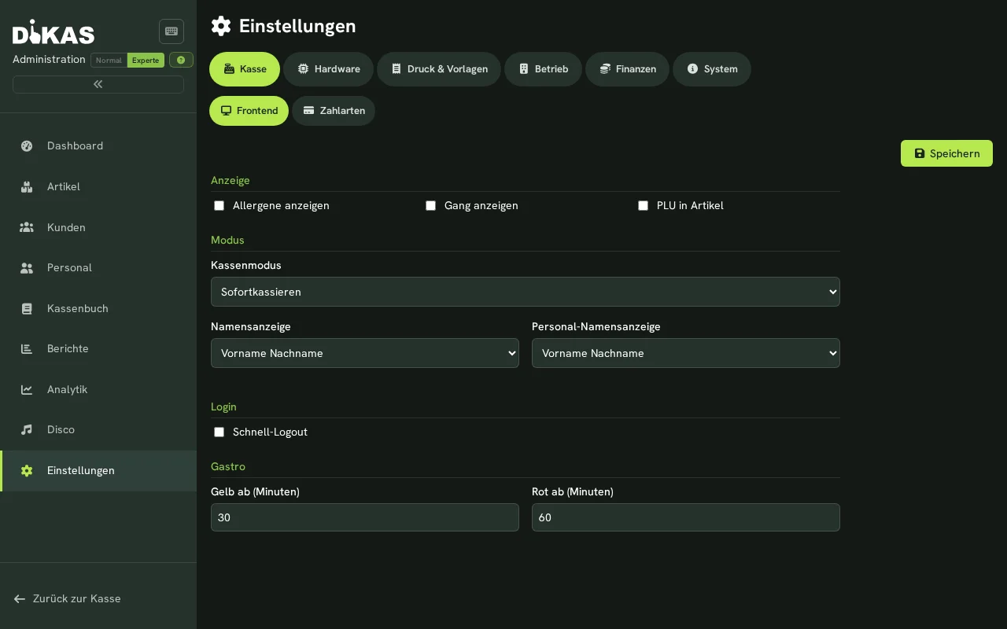Viewport: 1007px width, 629px height.
Task: Open Personal-Namensanzeige dropdown
Action: click(686, 353)
